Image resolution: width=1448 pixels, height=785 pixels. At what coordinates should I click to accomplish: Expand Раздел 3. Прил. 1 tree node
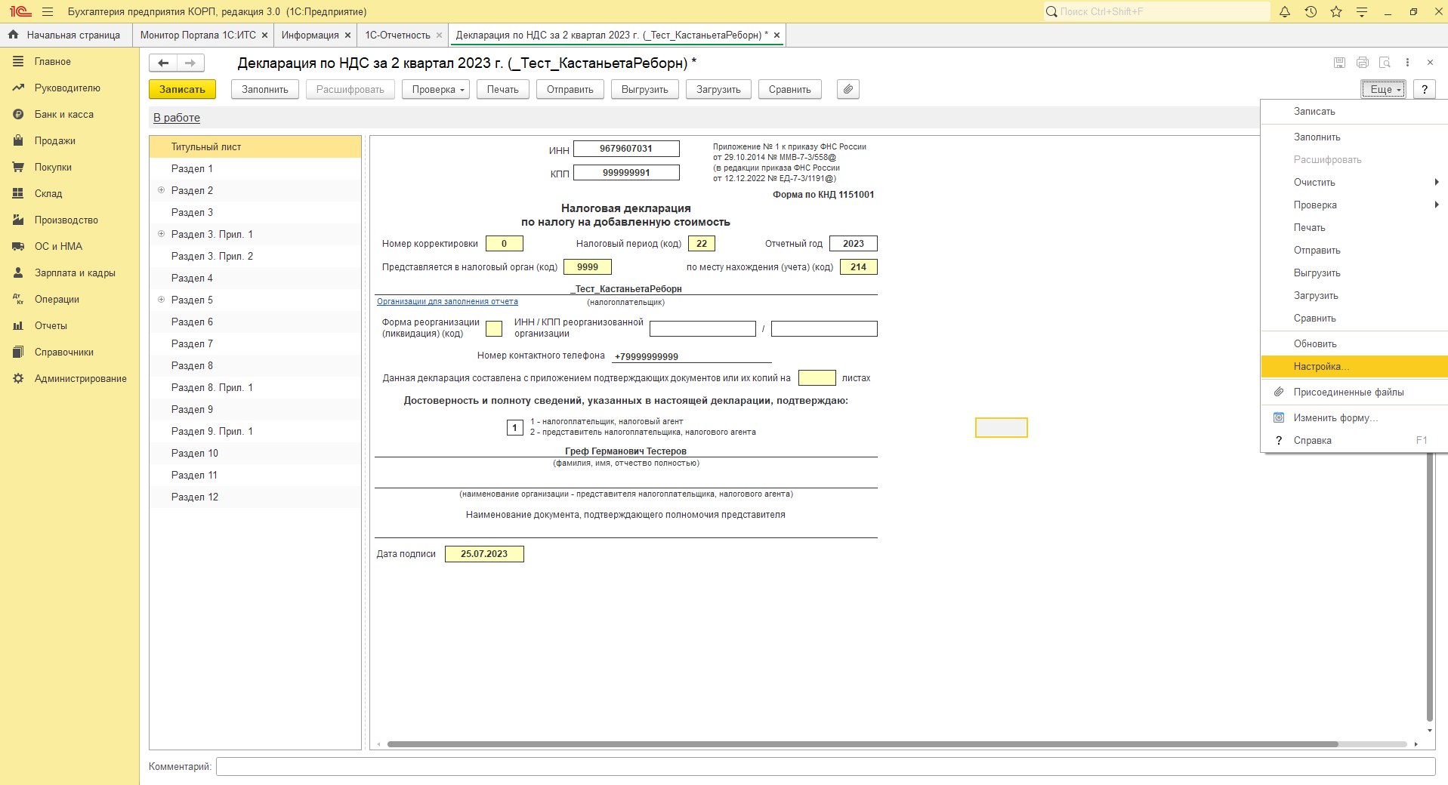tap(161, 234)
